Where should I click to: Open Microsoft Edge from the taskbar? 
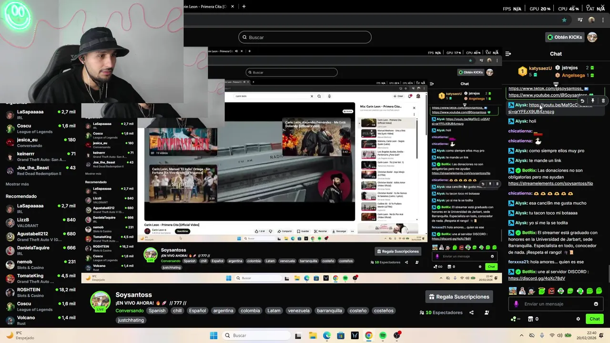327,335
